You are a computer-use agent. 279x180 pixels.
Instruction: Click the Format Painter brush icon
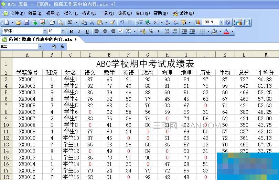tap(112, 22)
